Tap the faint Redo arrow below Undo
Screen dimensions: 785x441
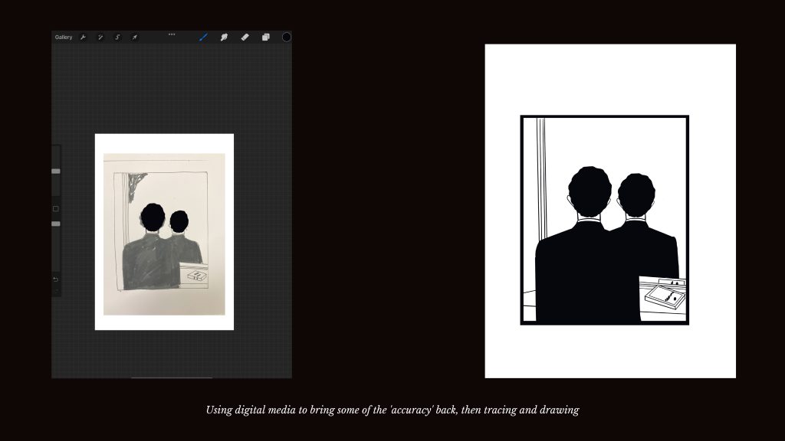55,290
